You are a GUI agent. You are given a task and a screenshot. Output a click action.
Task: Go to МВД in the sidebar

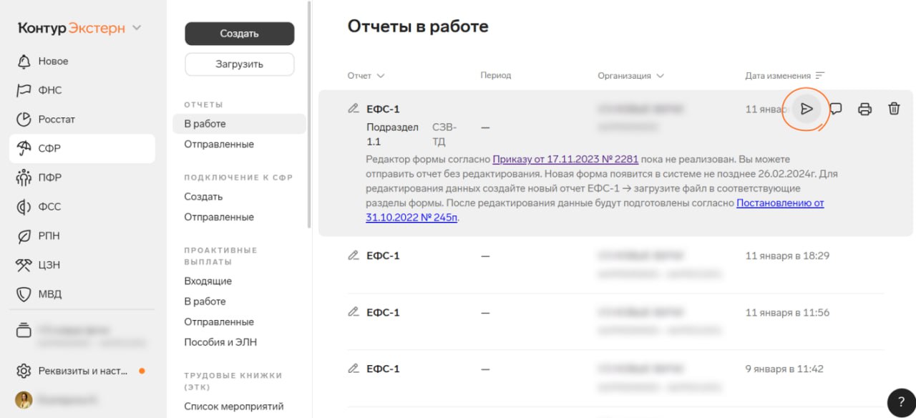click(x=50, y=293)
